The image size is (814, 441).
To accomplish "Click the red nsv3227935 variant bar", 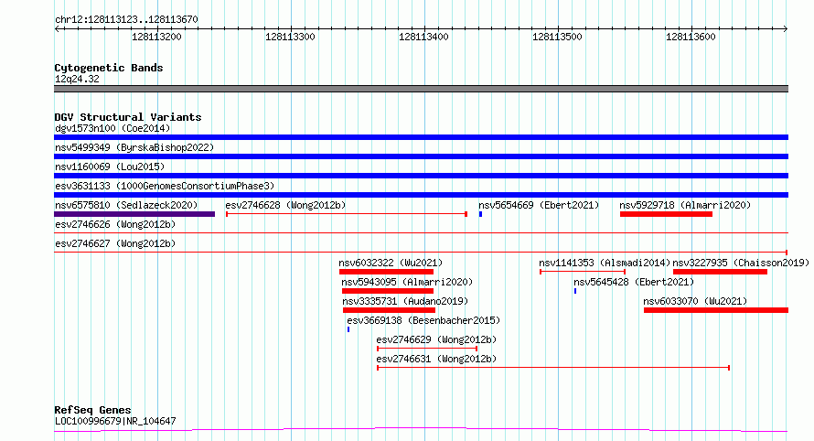I will tap(720, 272).
